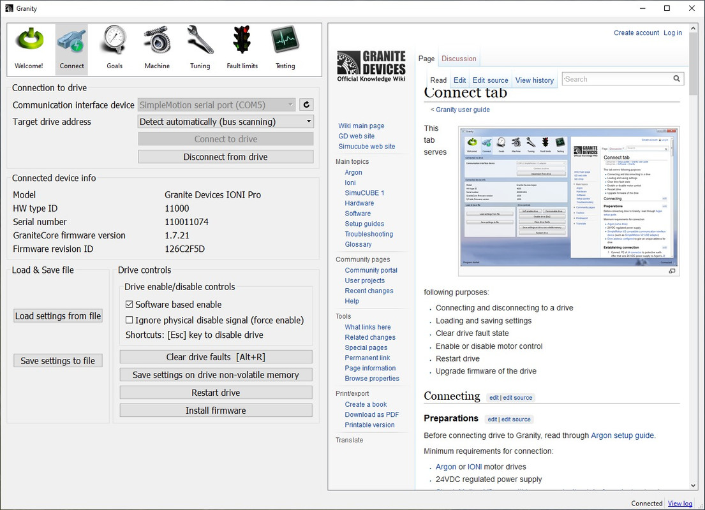Click the Granite Devices wiki logo

(371, 66)
